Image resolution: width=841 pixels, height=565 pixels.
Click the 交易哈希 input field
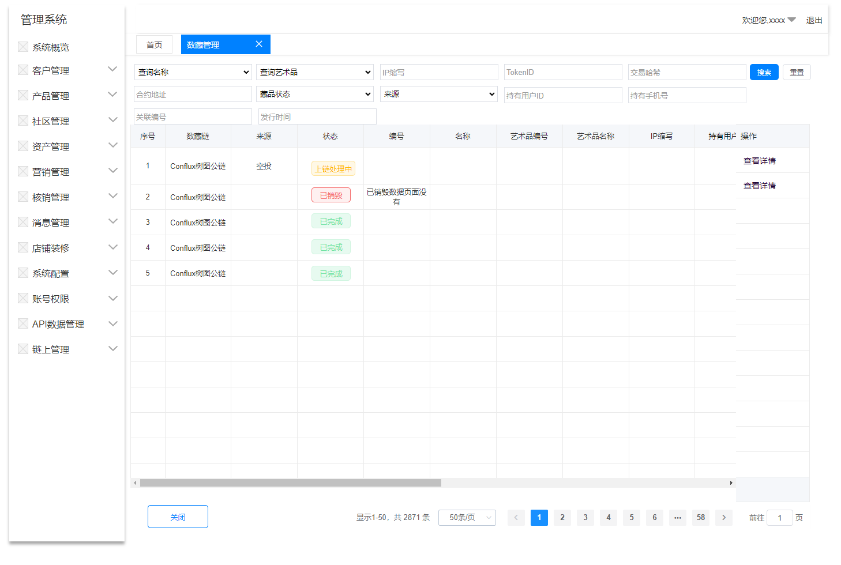(687, 72)
